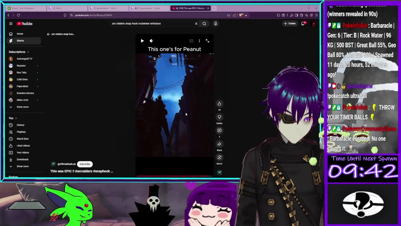The width and height of the screenshot is (401, 226).
Task: Share this Short
Action: tap(219, 144)
